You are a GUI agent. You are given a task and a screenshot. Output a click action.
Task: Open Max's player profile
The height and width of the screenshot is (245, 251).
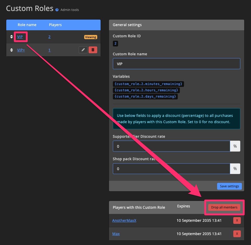tap(116, 234)
